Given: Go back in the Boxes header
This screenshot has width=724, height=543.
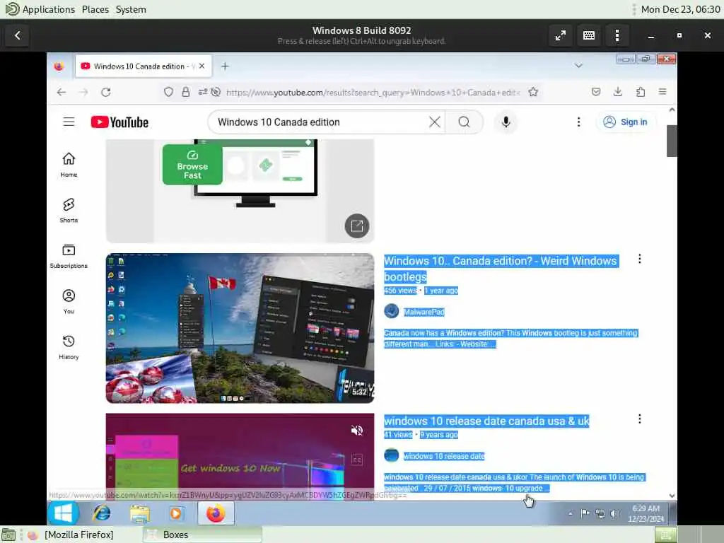Looking at the screenshot, I should coord(17,35).
